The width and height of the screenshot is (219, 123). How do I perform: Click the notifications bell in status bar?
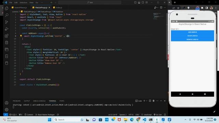[165, 115]
